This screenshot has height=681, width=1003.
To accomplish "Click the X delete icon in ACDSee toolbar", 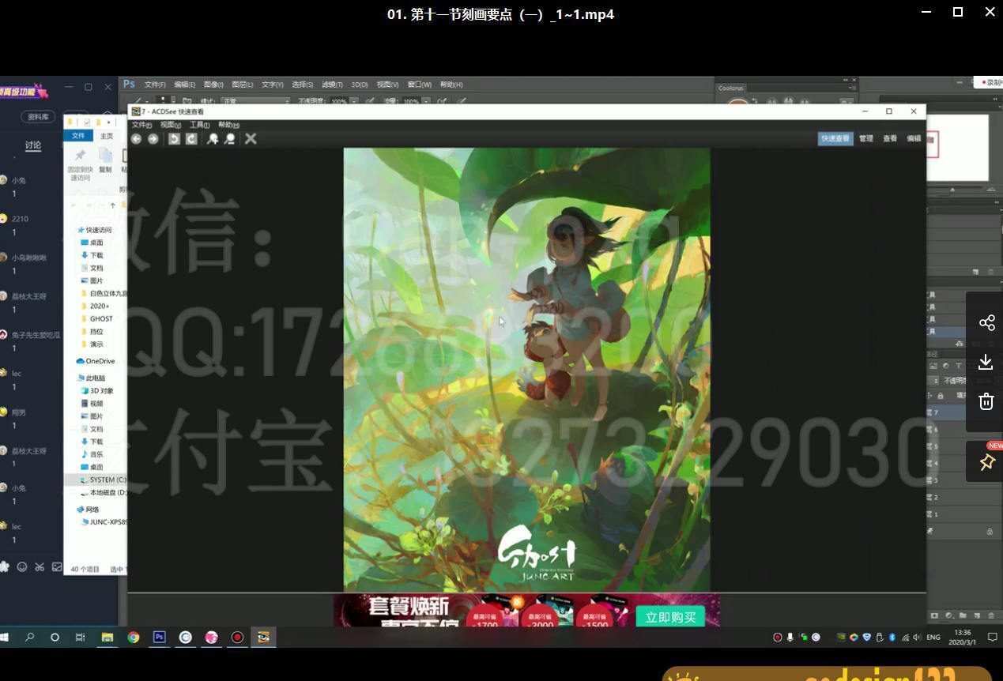I will click(251, 139).
